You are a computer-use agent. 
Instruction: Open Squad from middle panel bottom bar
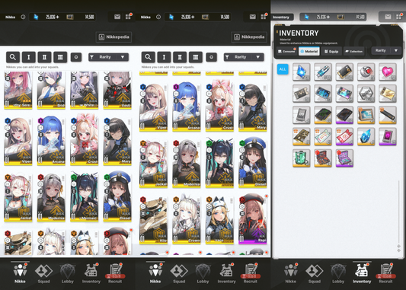pyautogui.click(x=179, y=274)
